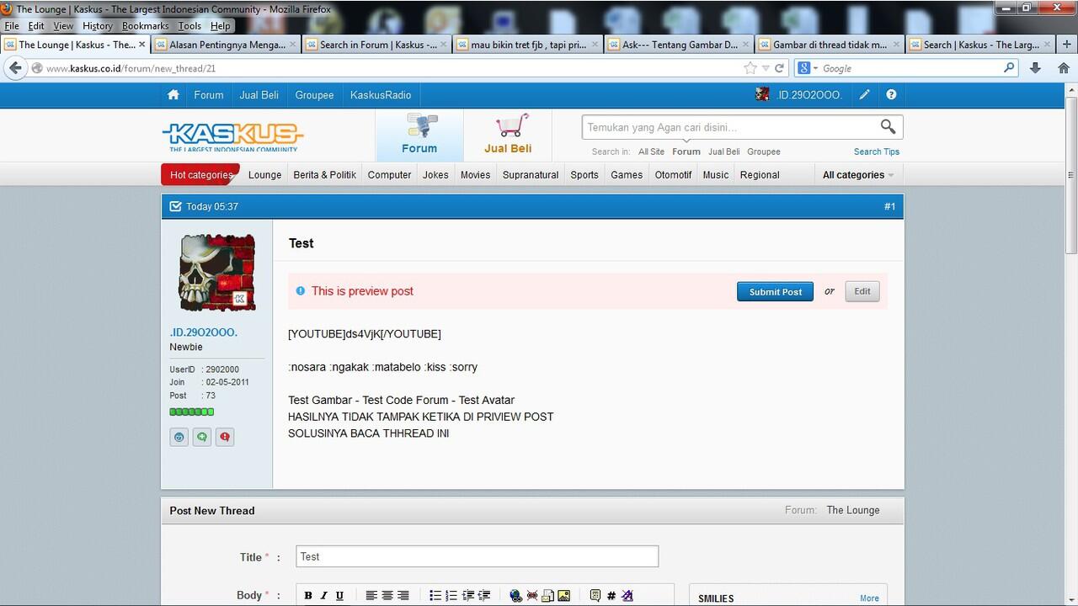
Task: Open Hot categories button
Action: click(x=200, y=175)
